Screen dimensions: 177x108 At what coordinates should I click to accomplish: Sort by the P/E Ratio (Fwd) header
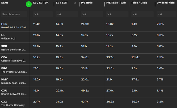click(x=116, y=3)
